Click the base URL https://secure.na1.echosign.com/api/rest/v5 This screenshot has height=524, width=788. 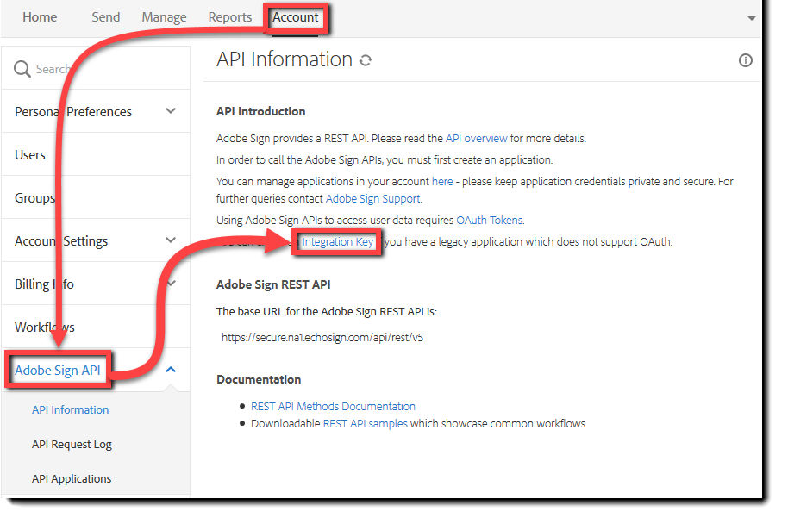pyautogui.click(x=322, y=337)
